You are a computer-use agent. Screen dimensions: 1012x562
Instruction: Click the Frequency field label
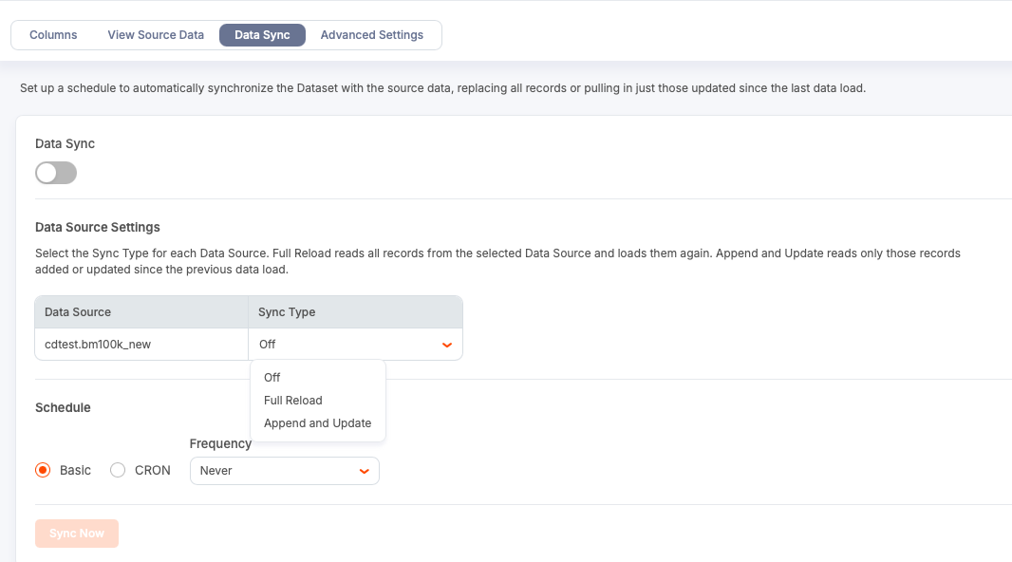click(x=220, y=443)
